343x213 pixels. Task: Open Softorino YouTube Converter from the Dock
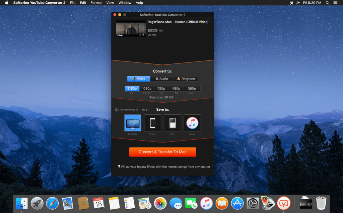coord(284,203)
